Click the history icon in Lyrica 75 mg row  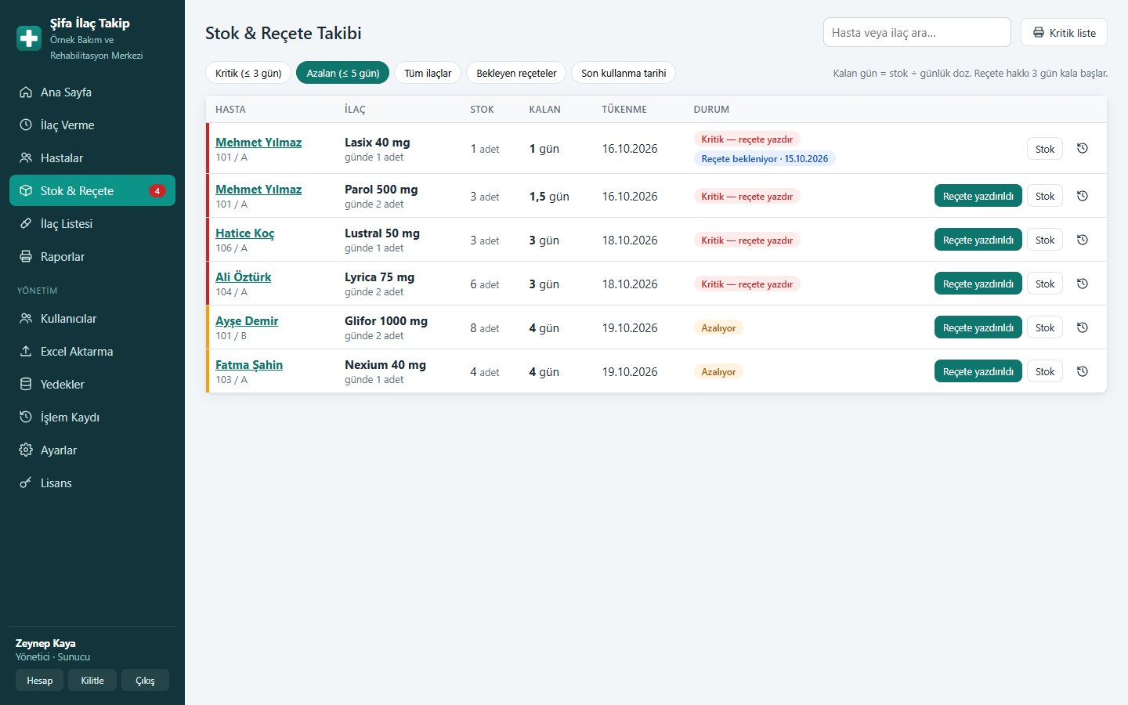click(x=1083, y=284)
